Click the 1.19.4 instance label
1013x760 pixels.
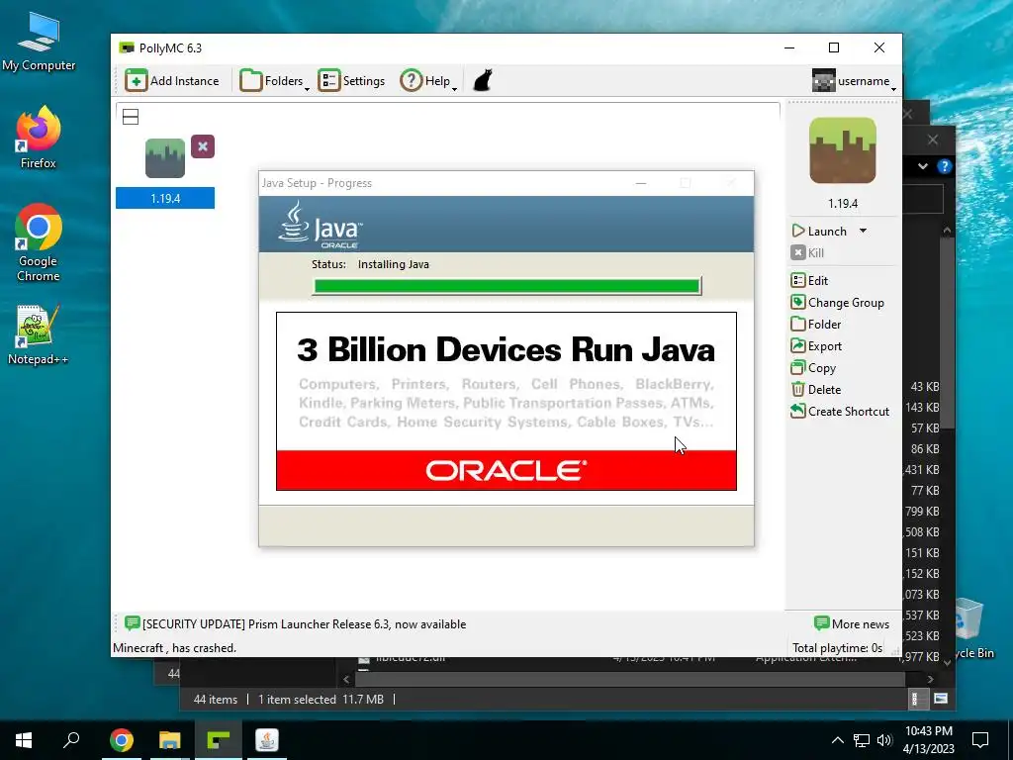tap(165, 198)
